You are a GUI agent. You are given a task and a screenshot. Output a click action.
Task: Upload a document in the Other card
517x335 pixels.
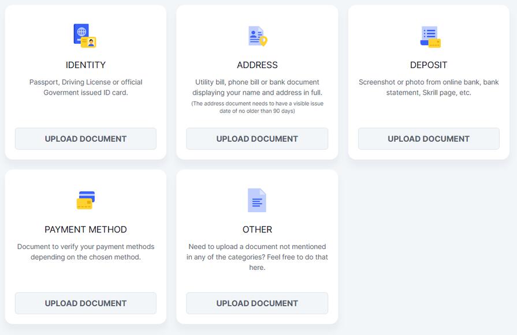[256, 303]
